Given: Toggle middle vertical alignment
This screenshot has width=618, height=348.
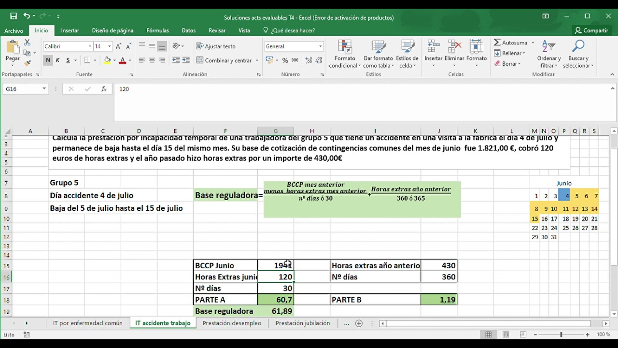Looking at the screenshot, I should coord(152,46).
